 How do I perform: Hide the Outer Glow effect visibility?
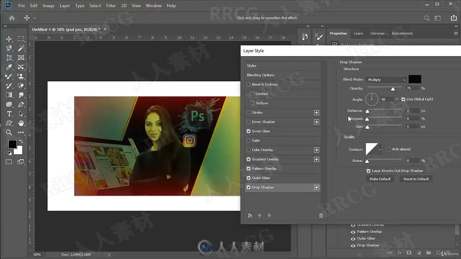pos(353,238)
